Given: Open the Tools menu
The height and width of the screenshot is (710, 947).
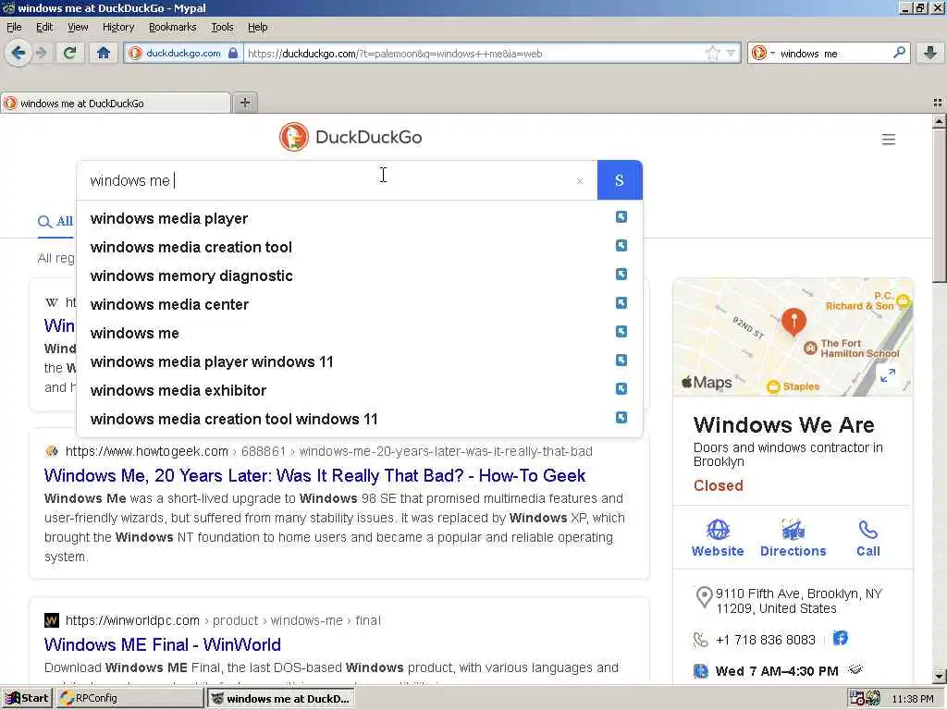Looking at the screenshot, I should 222,27.
